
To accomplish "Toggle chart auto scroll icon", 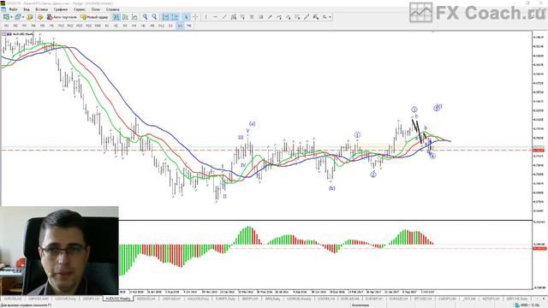I will pyautogui.click(x=165, y=17).
